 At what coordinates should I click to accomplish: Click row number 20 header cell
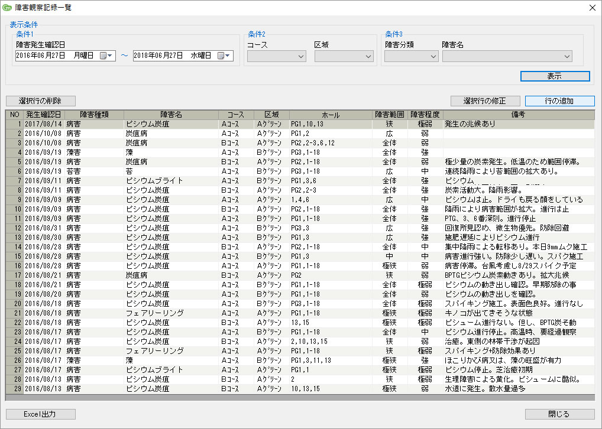coord(15,304)
